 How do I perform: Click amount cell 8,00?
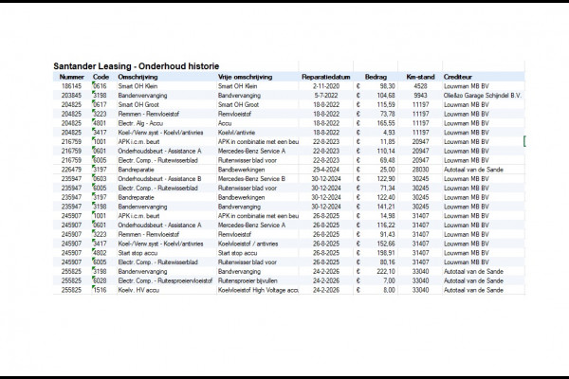click(389, 290)
